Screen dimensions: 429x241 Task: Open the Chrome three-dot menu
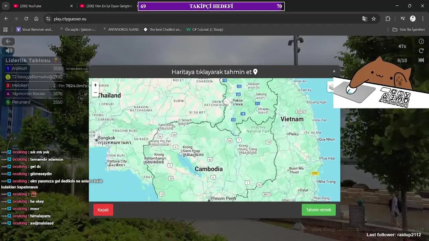click(x=423, y=19)
